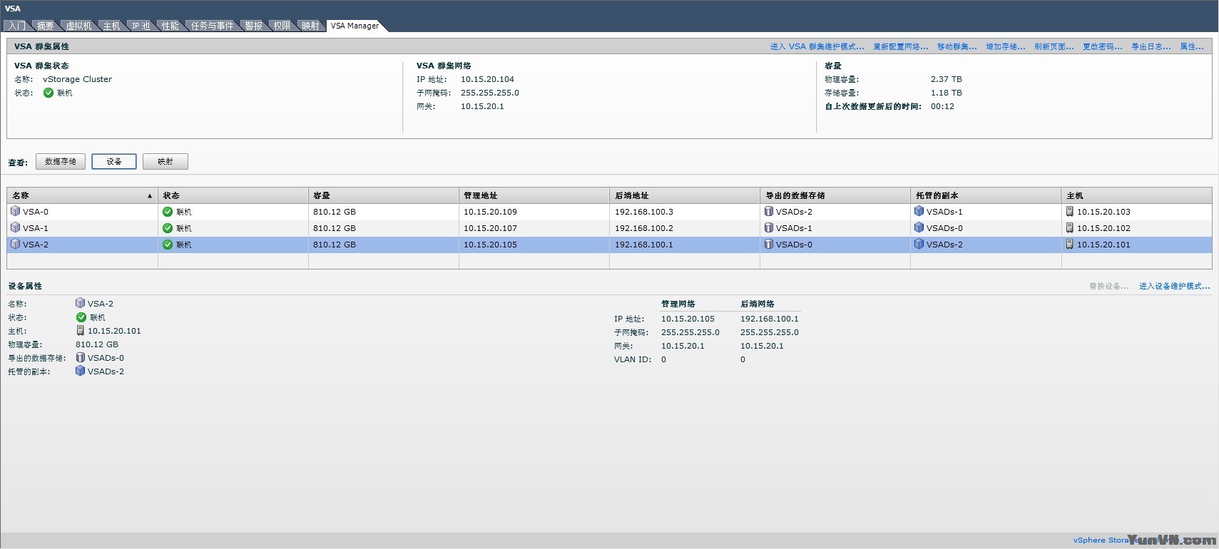Click the host icon beside 10.15.20.103
1219x549 pixels.
(1070, 212)
